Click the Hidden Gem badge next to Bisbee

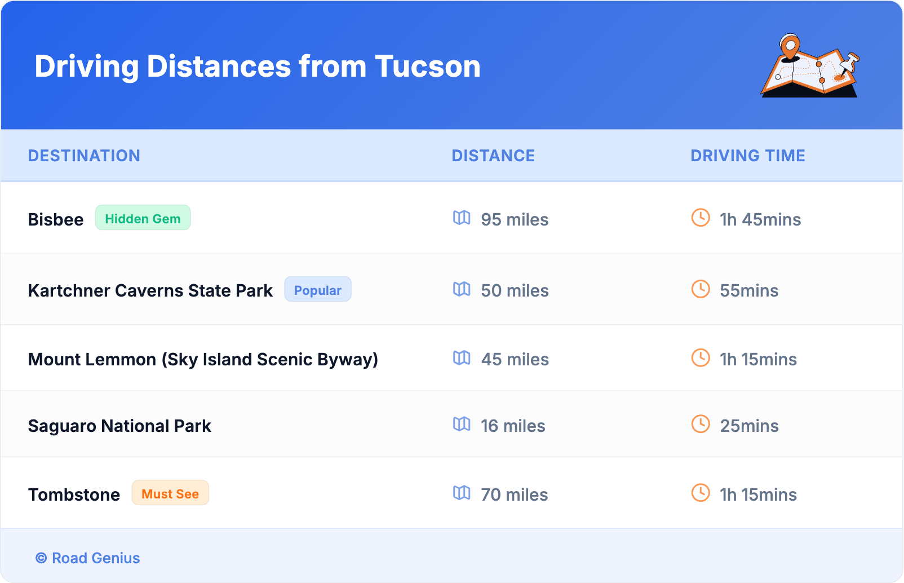pos(143,218)
